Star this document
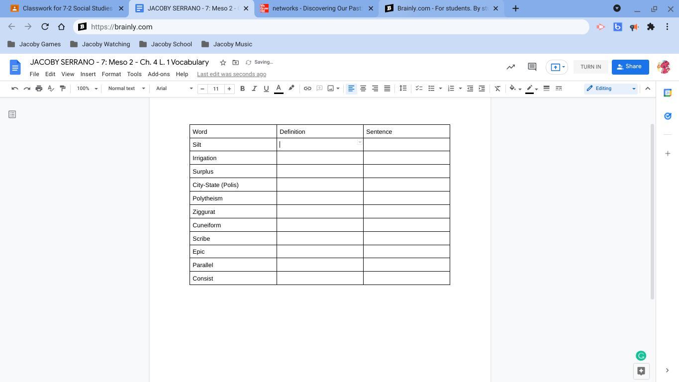This screenshot has height=382, width=679. click(223, 62)
